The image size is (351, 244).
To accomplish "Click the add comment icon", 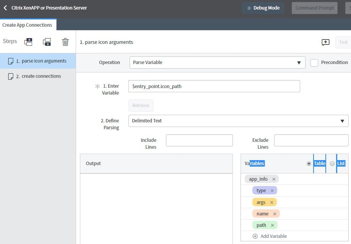I will coord(325,42).
